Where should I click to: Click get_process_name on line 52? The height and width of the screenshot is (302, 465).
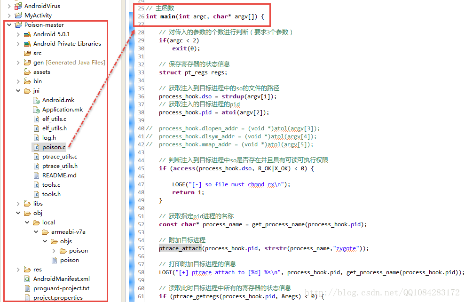(x=278, y=224)
